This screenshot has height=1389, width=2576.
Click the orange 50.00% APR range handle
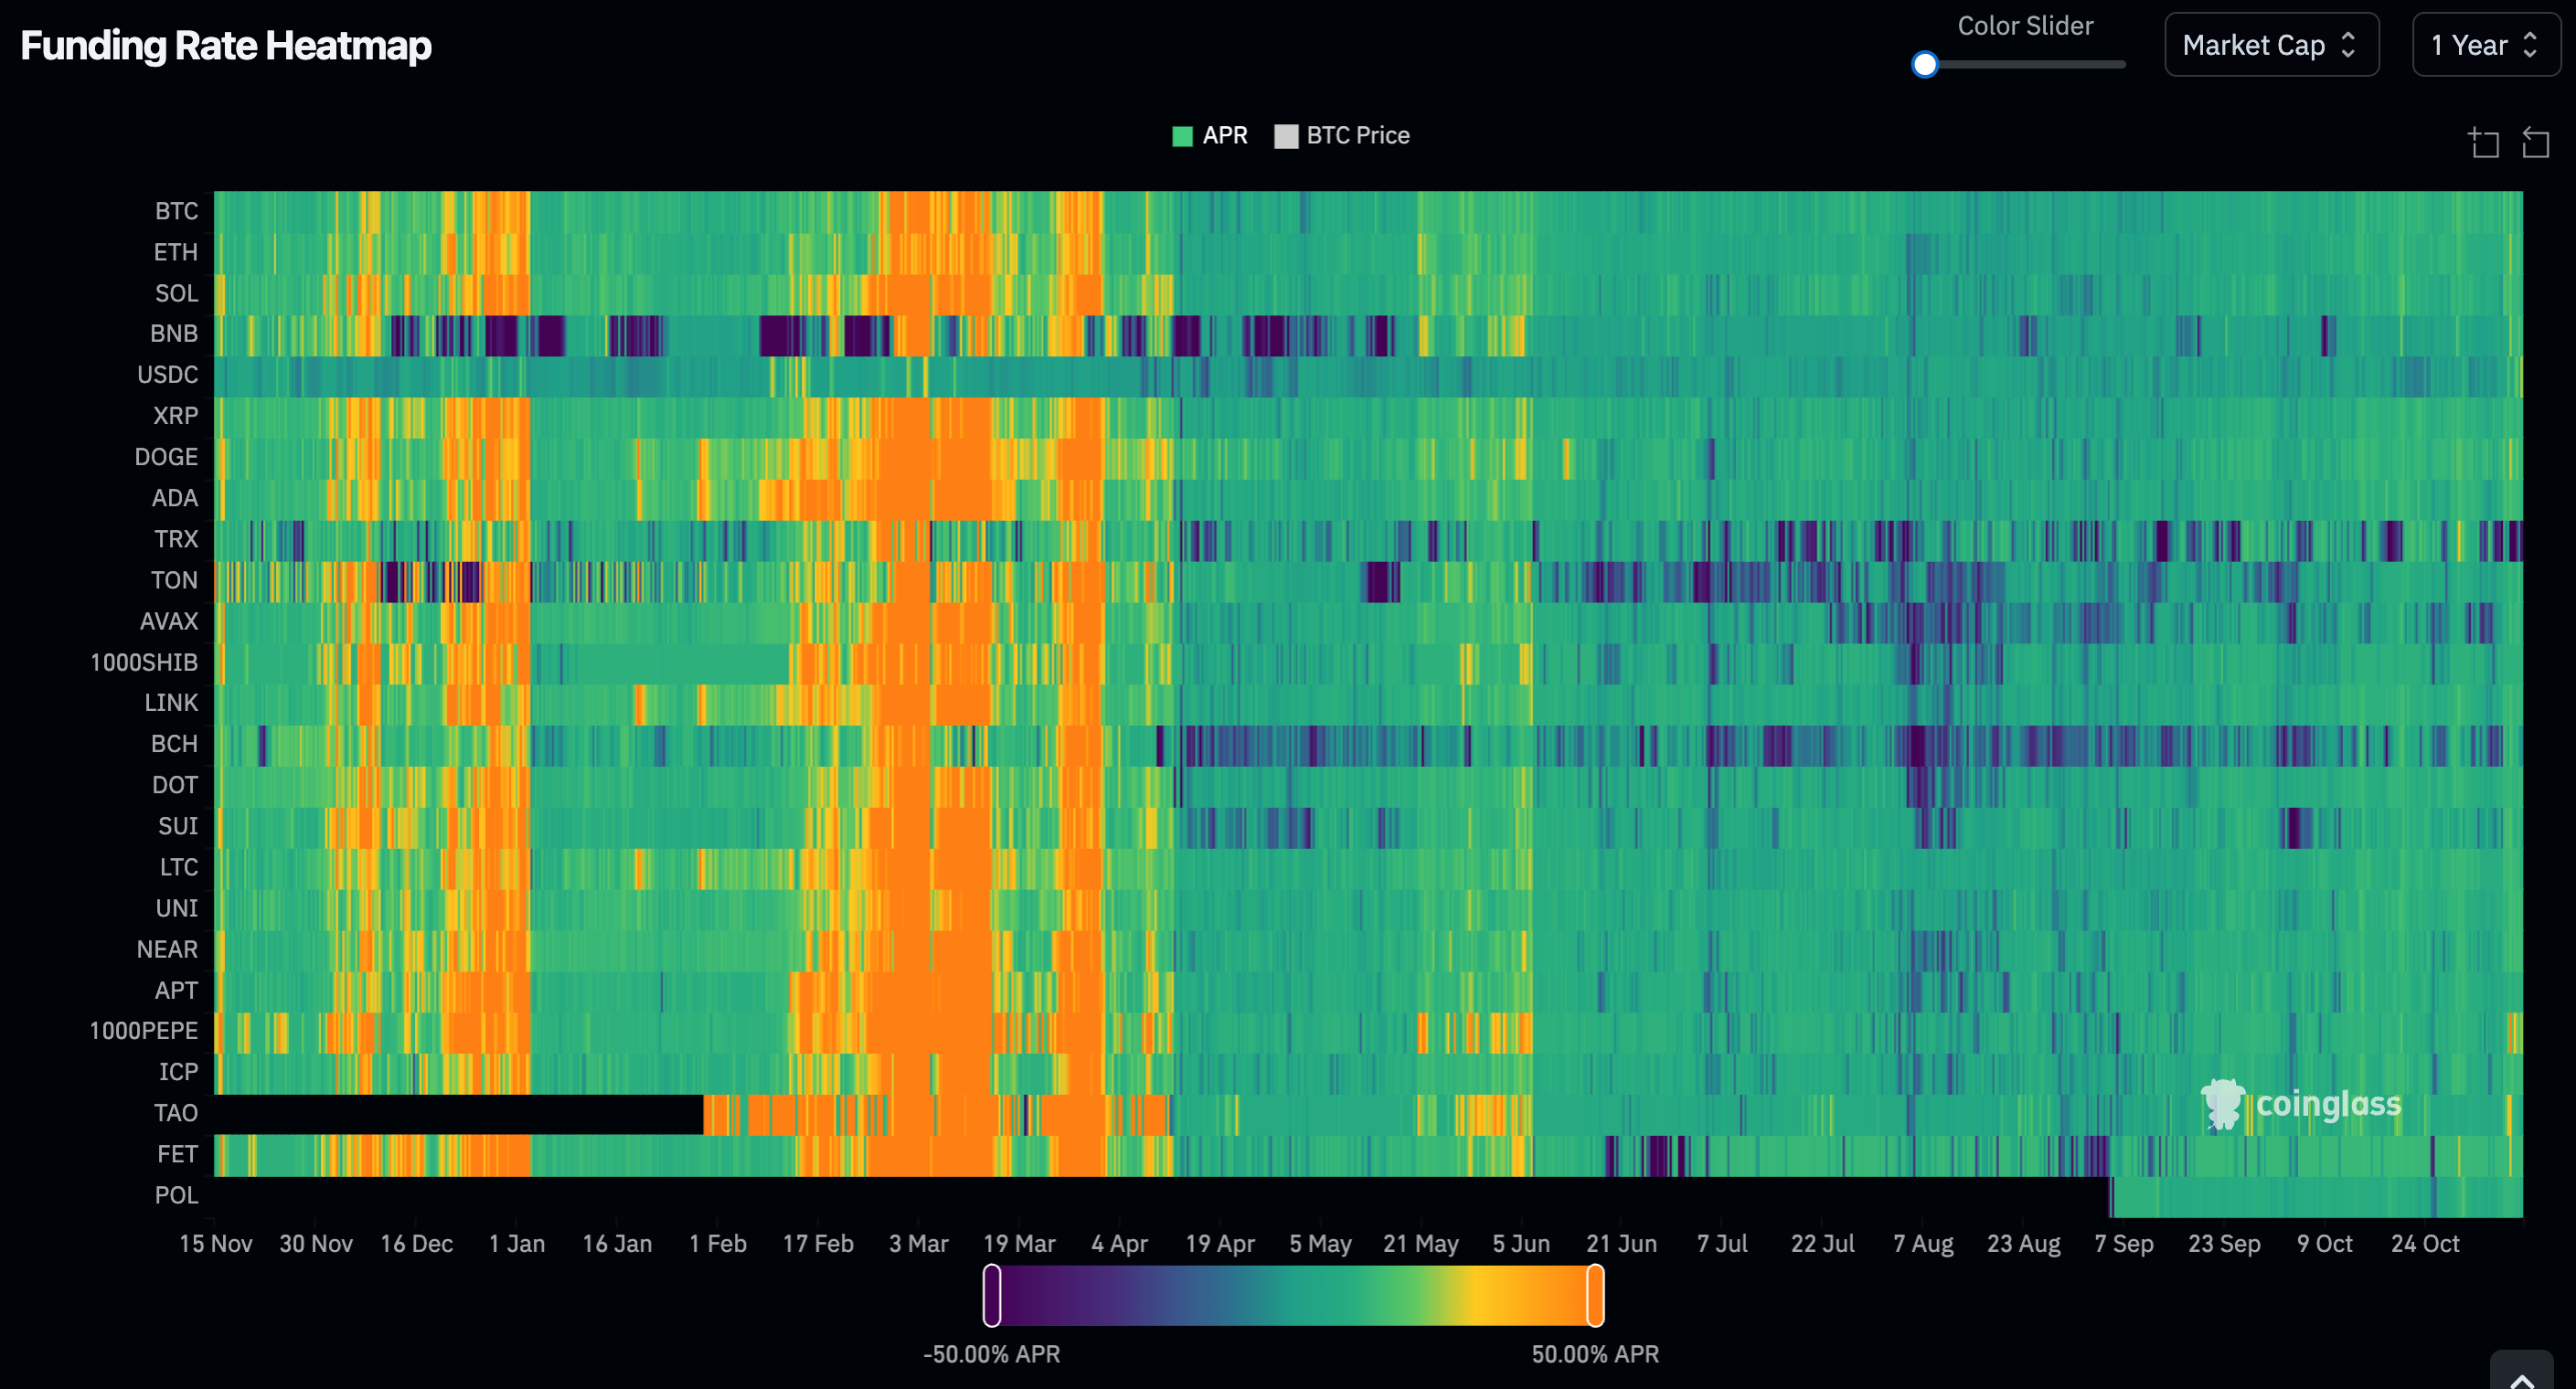(x=1595, y=1295)
